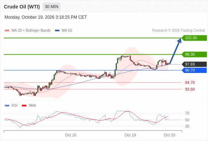Open the Research Trading Central copyright link
Screen dimensions: 208x141
coord(178,31)
